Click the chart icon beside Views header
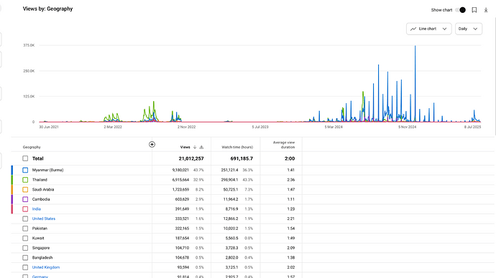 point(201,147)
